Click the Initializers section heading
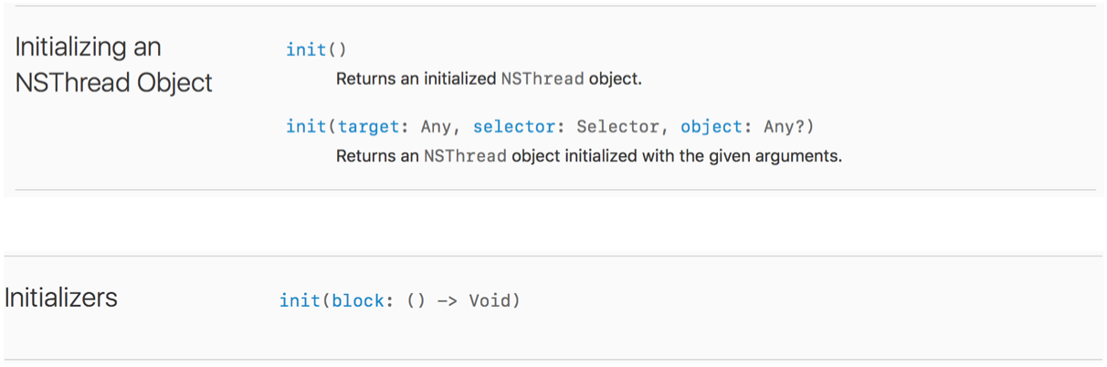Screen dimensions: 1107x367 coord(60,298)
